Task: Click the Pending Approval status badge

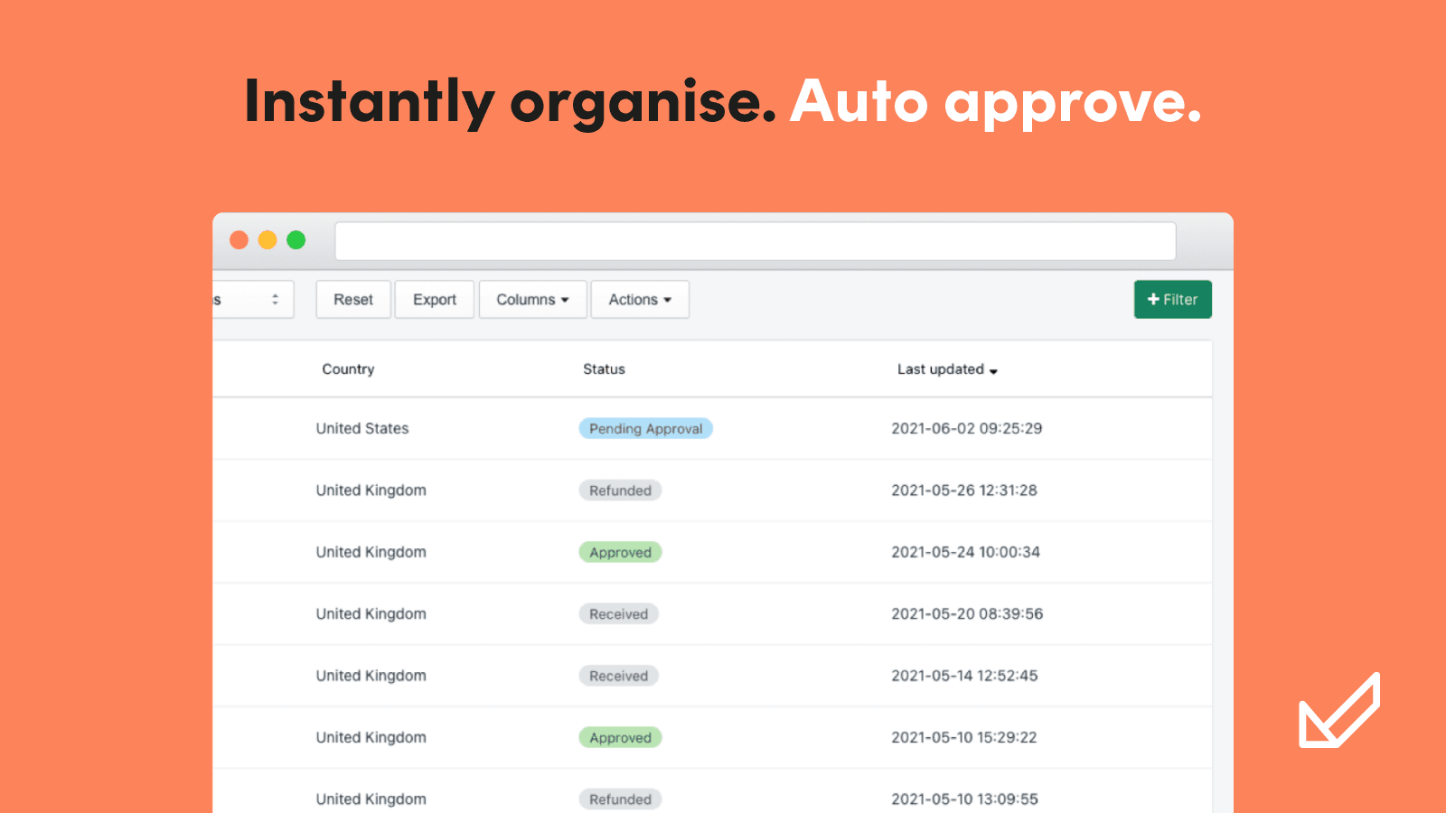Action: pyautogui.click(x=645, y=428)
